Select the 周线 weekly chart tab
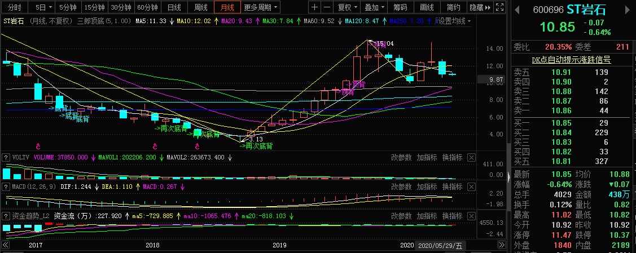This screenshot has height=253, width=636. coord(200,7)
